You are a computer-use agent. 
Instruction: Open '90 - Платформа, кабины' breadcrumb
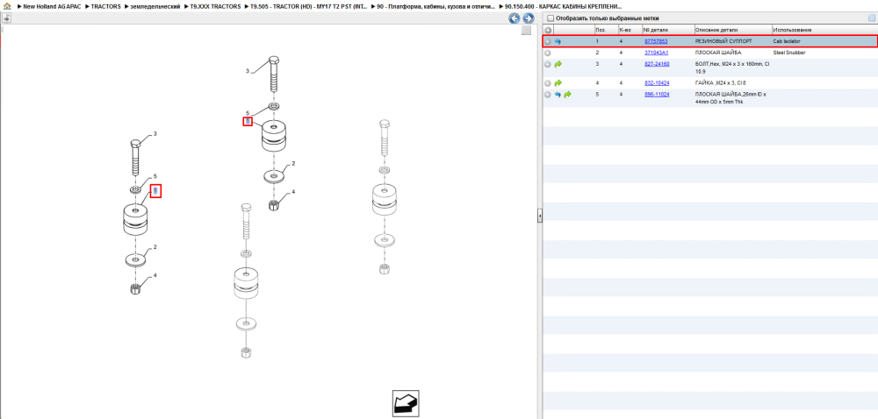pos(435,6)
